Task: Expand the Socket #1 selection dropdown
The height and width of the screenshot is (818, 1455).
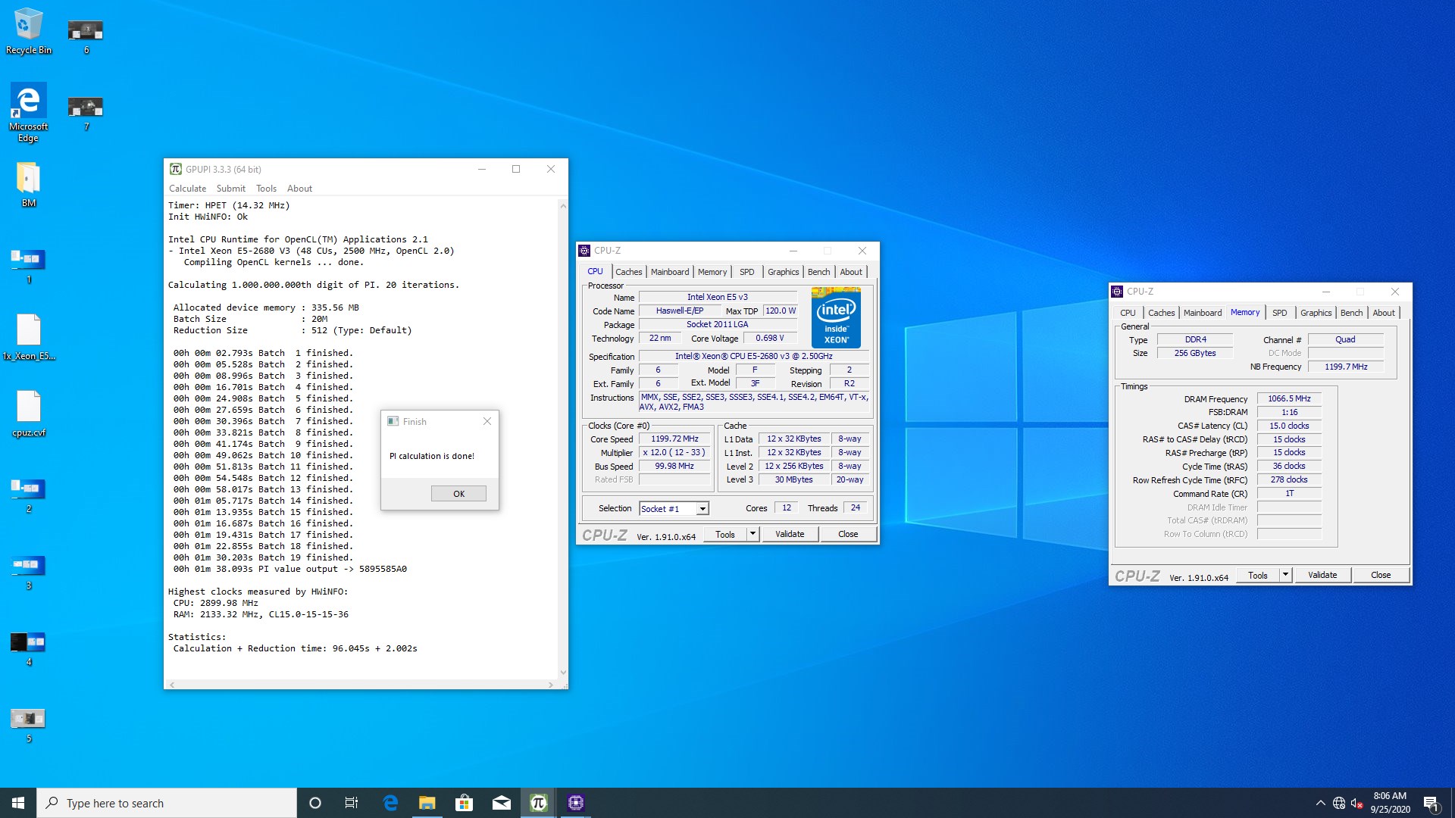Action: [702, 509]
